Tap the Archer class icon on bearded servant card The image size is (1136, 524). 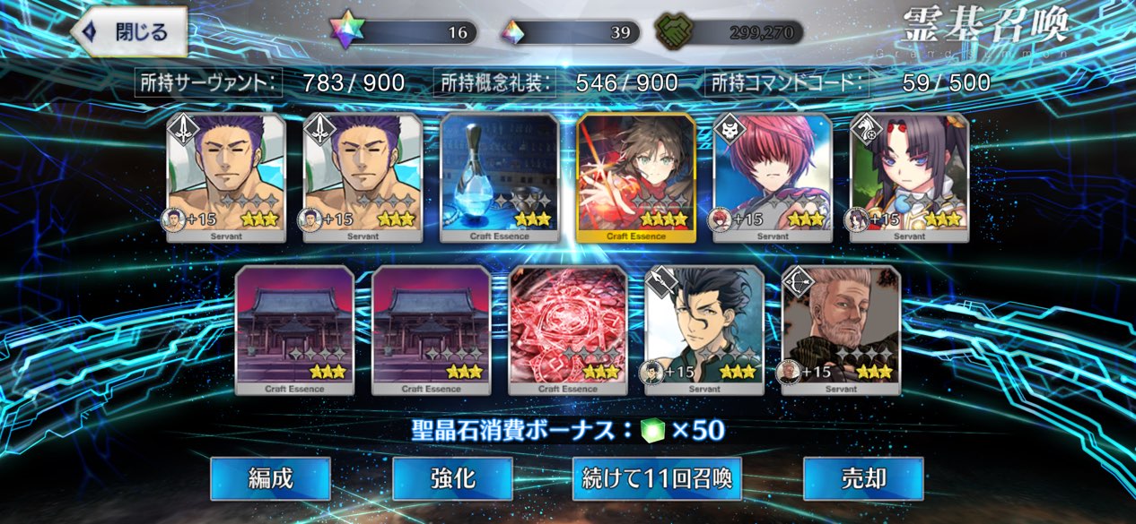(798, 282)
